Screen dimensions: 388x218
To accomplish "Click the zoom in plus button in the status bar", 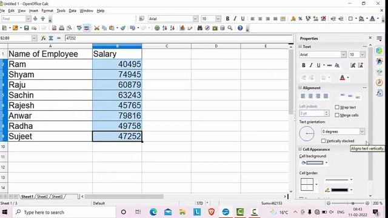I will click(x=367, y=203).
